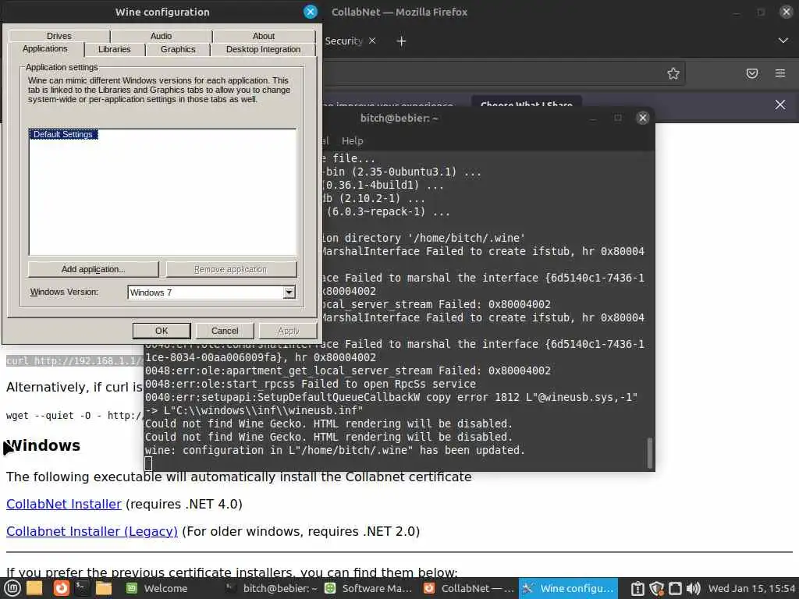Viewport: 799px width, 599px height.
Task: Switch to Software Manager in taskbar
Action: (x=368, y=588)
